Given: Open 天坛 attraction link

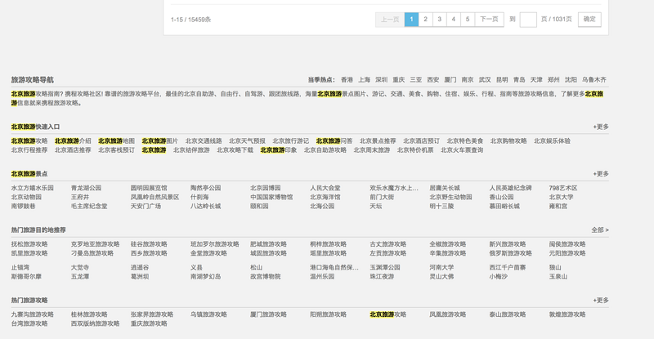Looking at the screenshot, I should tap(376, 207).
